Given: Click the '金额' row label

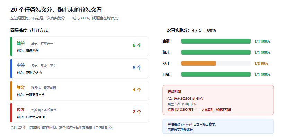Looking at the screenshot, I should tap(166, 41).
